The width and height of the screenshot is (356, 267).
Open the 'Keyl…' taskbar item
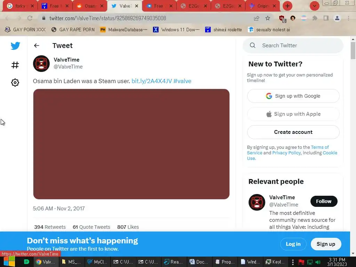pyautogui.click(x=275, y=262)
